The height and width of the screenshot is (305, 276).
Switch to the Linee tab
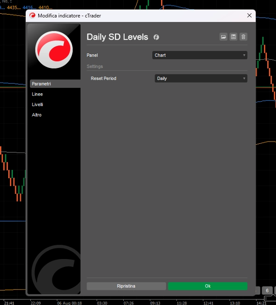click(x=37, y=94)
